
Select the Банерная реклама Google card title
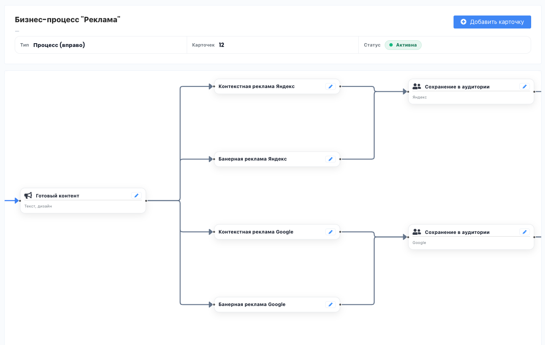(252, 304)
